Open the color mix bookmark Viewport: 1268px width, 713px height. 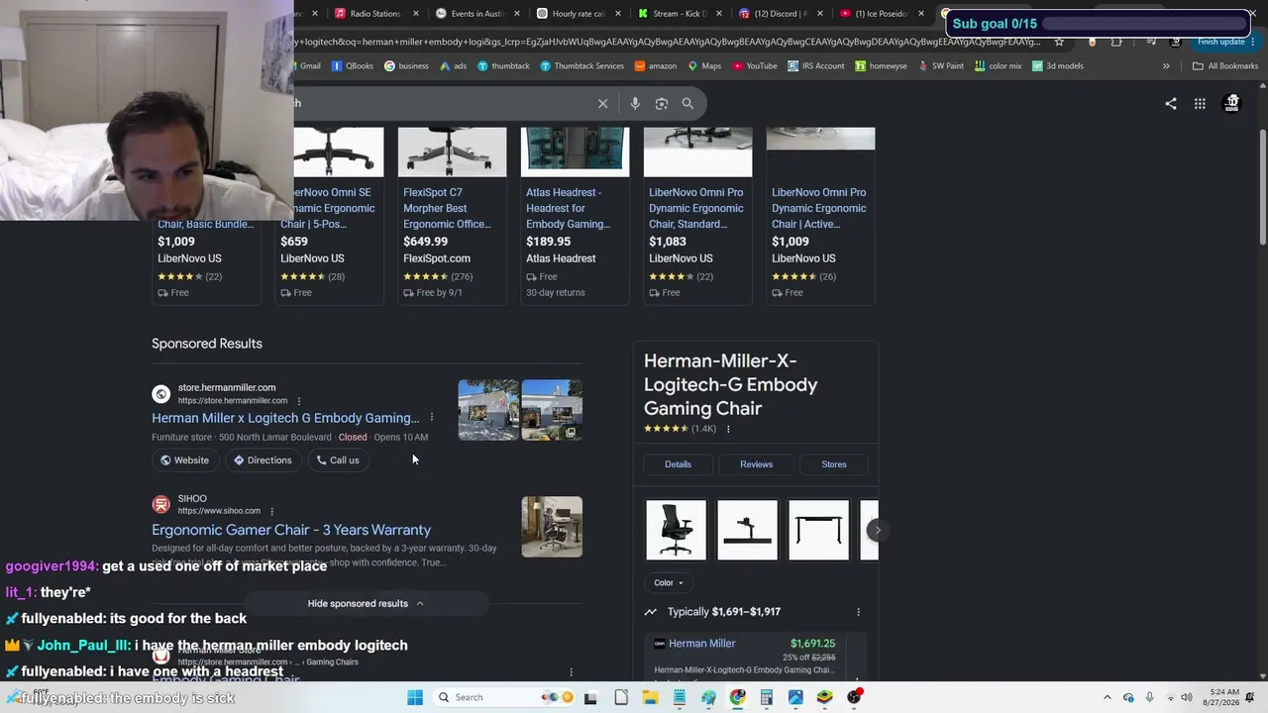998,66
